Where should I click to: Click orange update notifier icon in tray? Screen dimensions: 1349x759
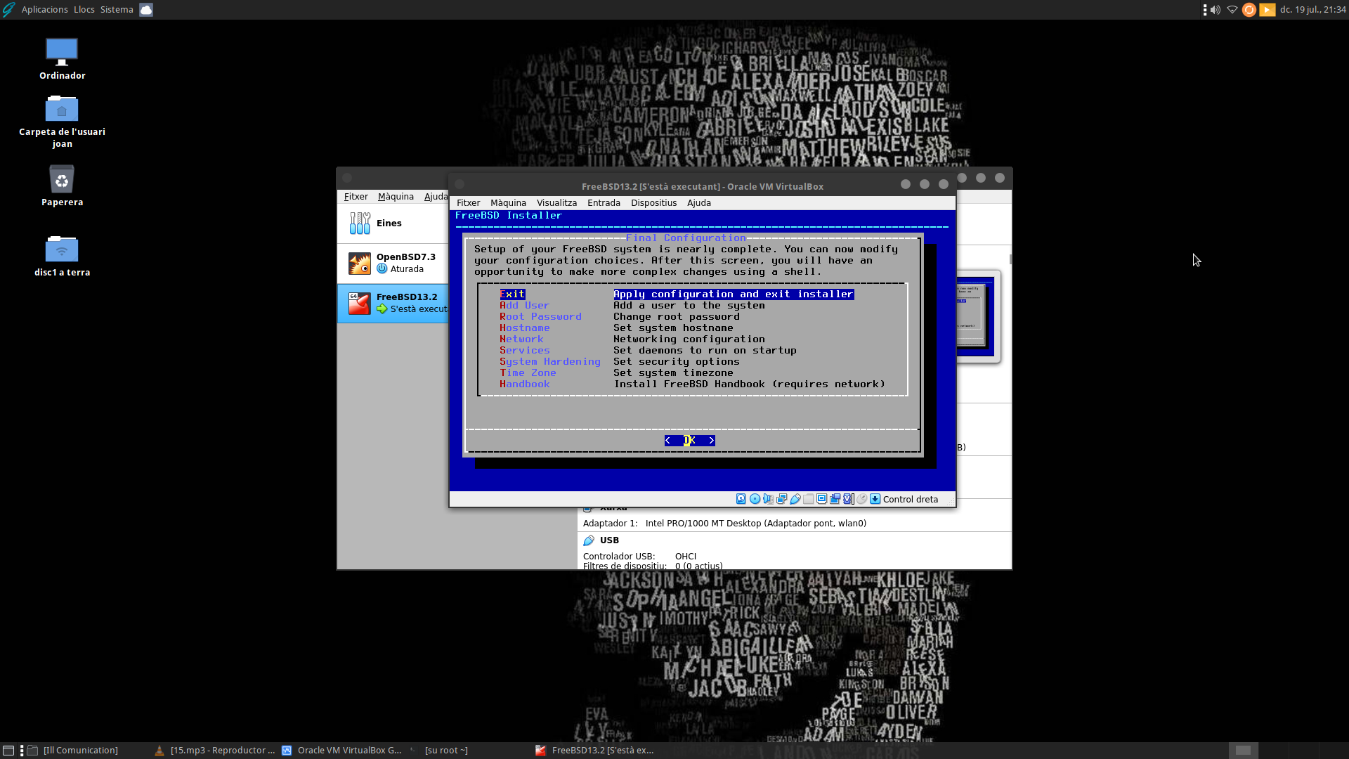tap(1249, 10)
